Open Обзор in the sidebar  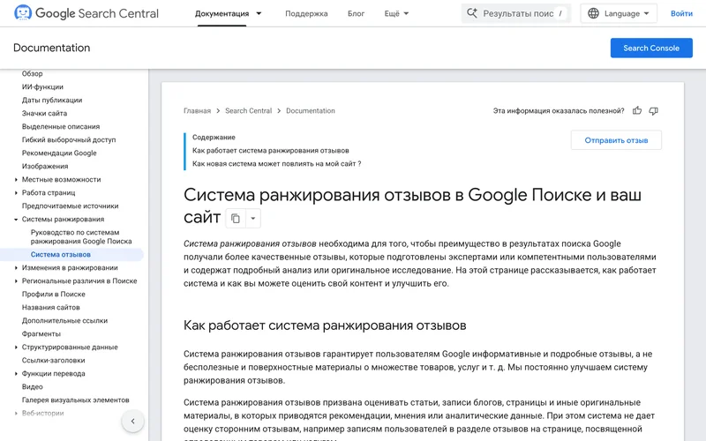33,73
